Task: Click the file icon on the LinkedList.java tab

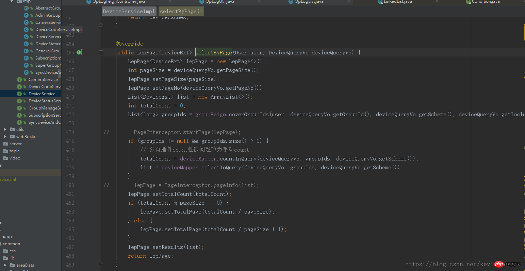Action: click(x=380, y=1)
